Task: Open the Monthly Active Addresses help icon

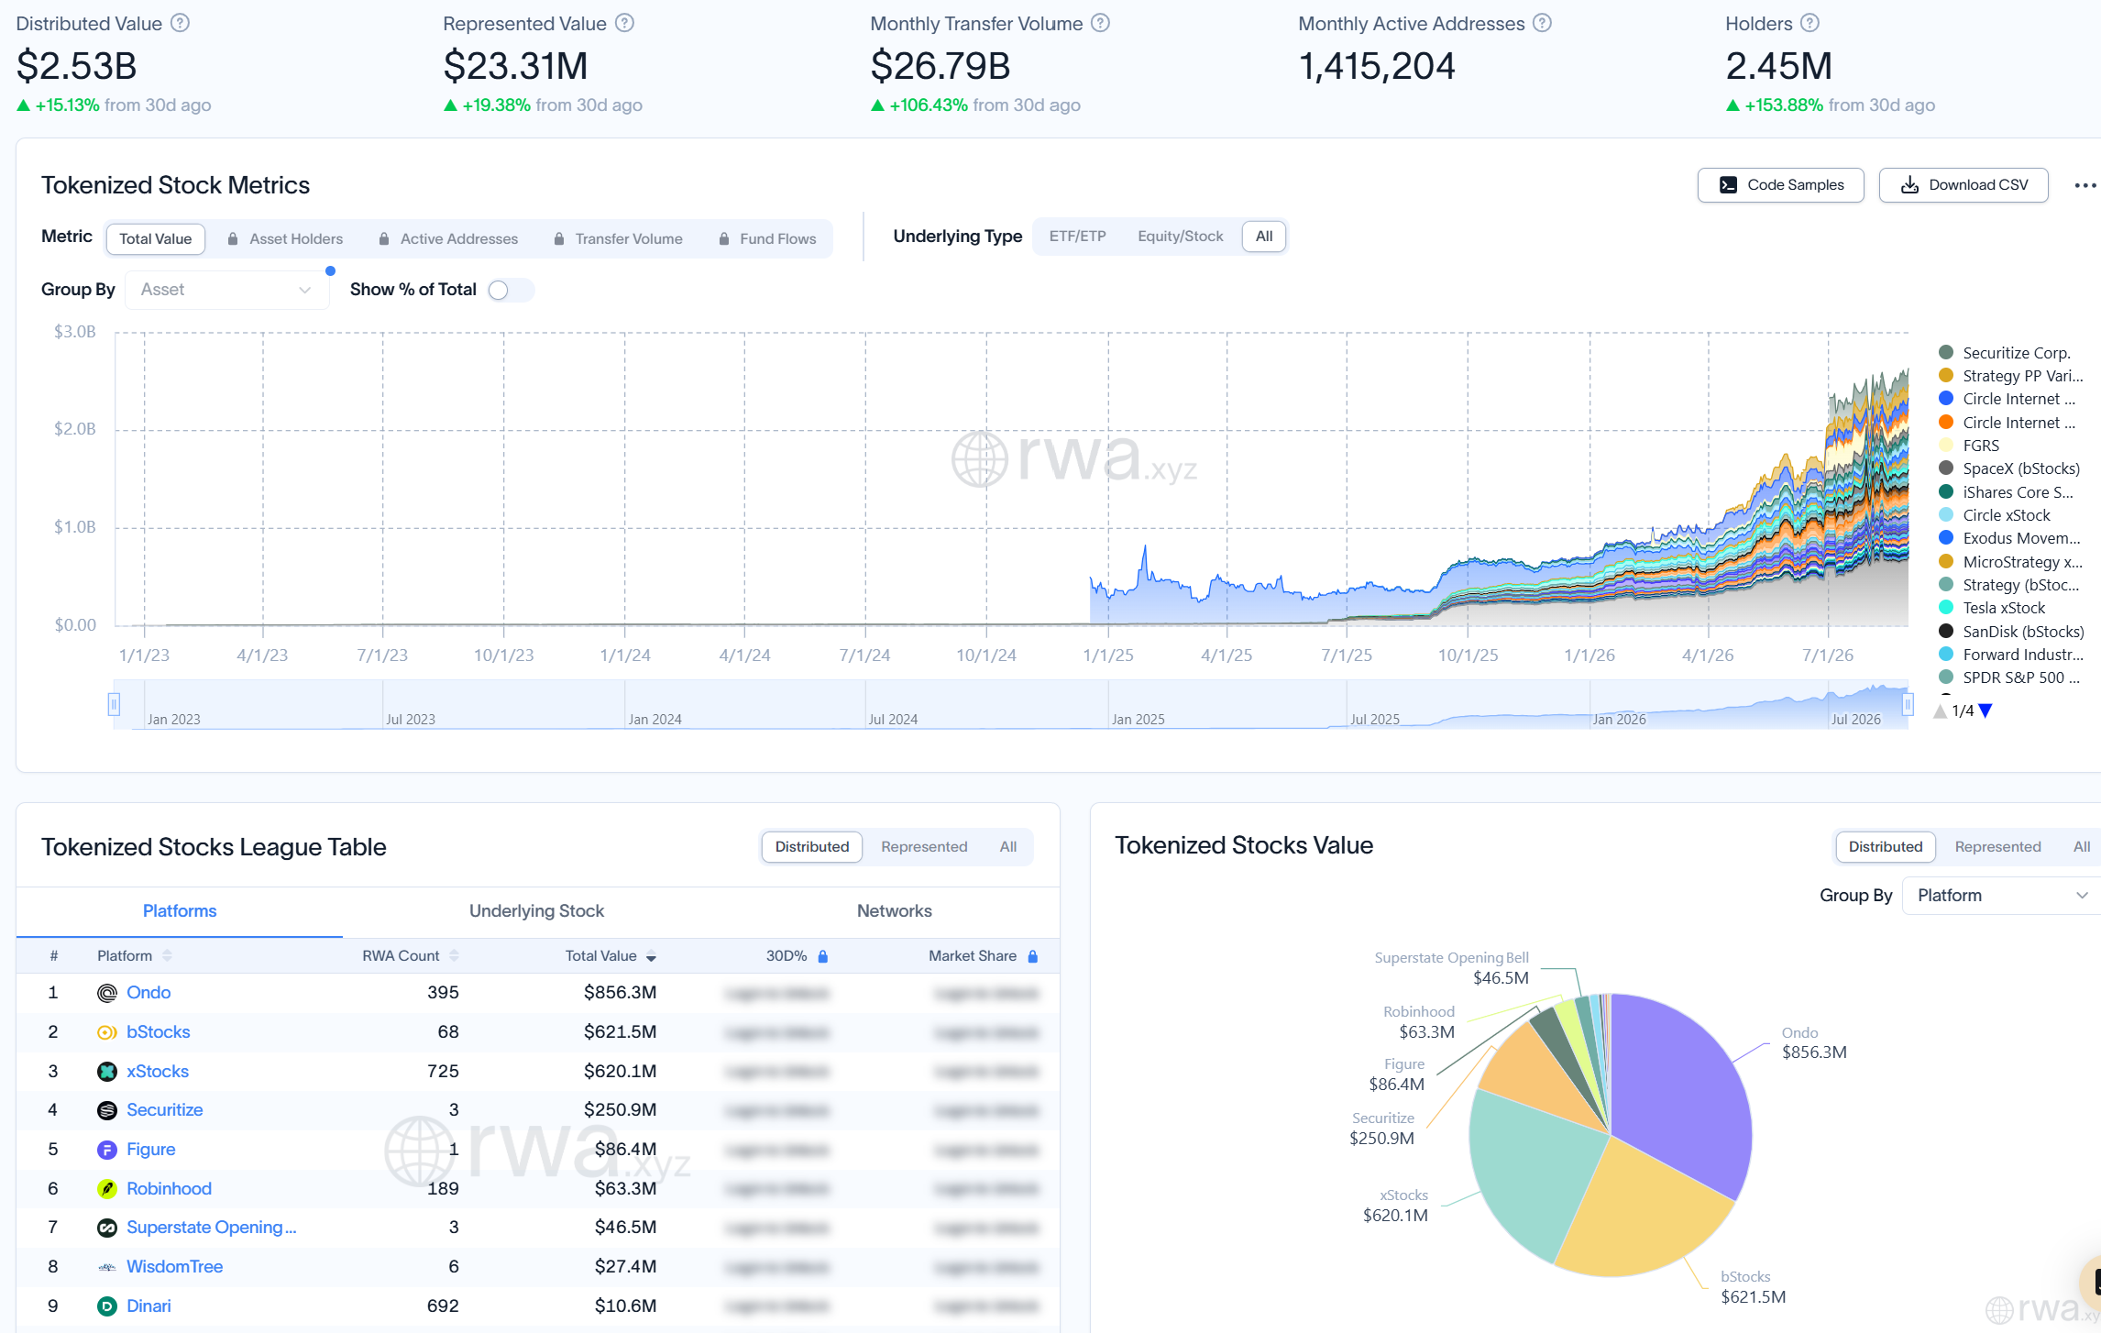Action: tap(1543, 23)
